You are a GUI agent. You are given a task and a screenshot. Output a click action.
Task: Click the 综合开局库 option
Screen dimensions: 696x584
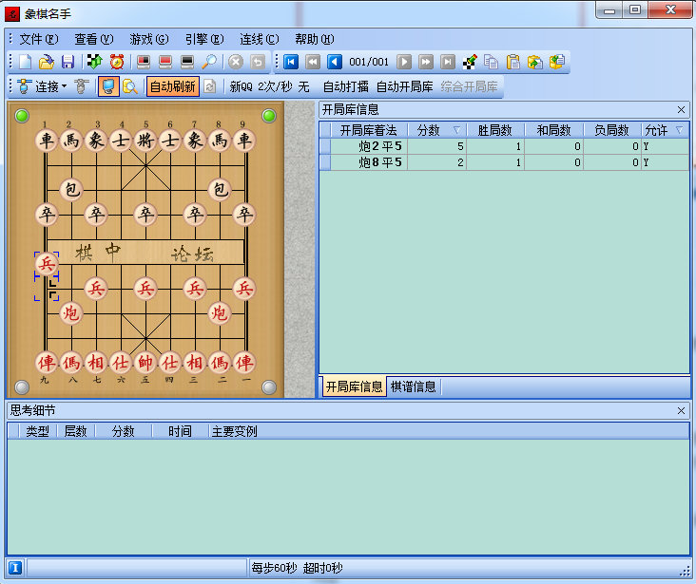tap(469, 86)
